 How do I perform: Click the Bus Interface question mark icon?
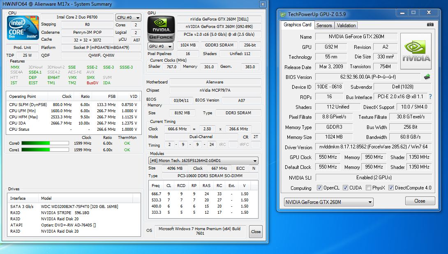click(x=430, y=97)
